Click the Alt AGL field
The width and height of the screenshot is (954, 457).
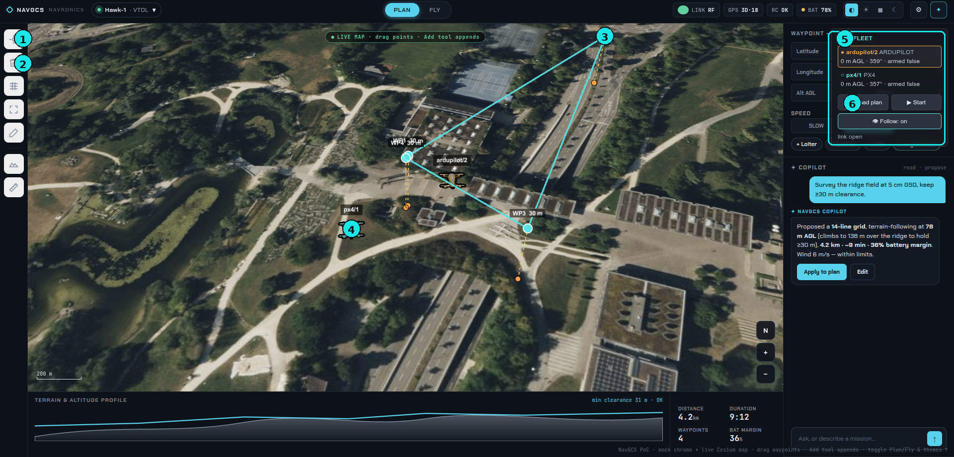(810, 93)
